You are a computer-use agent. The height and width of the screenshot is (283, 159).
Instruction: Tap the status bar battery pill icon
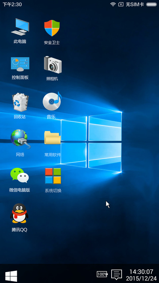point(151,4)
